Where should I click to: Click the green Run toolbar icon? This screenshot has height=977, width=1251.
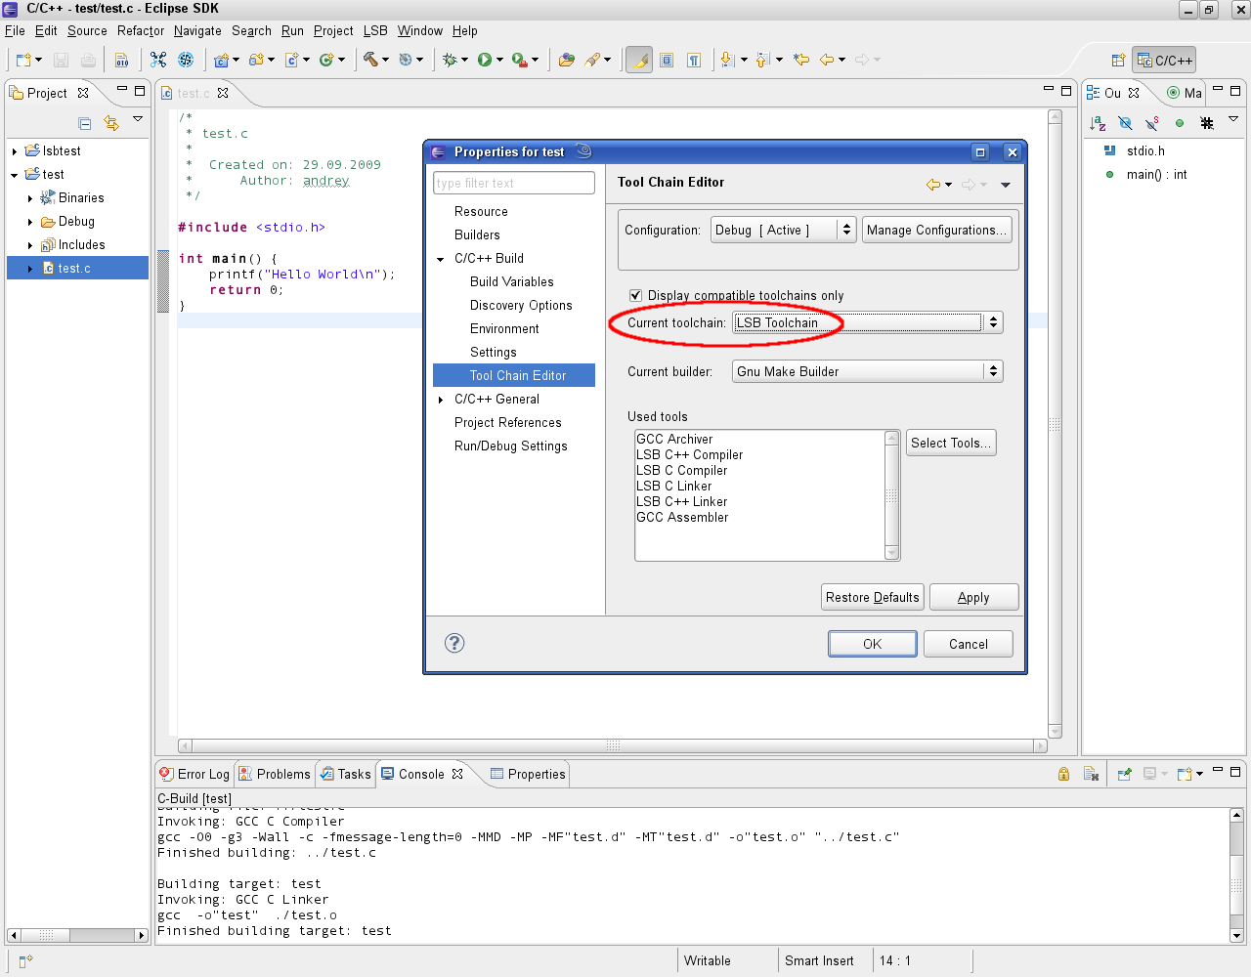click(485, 60)
